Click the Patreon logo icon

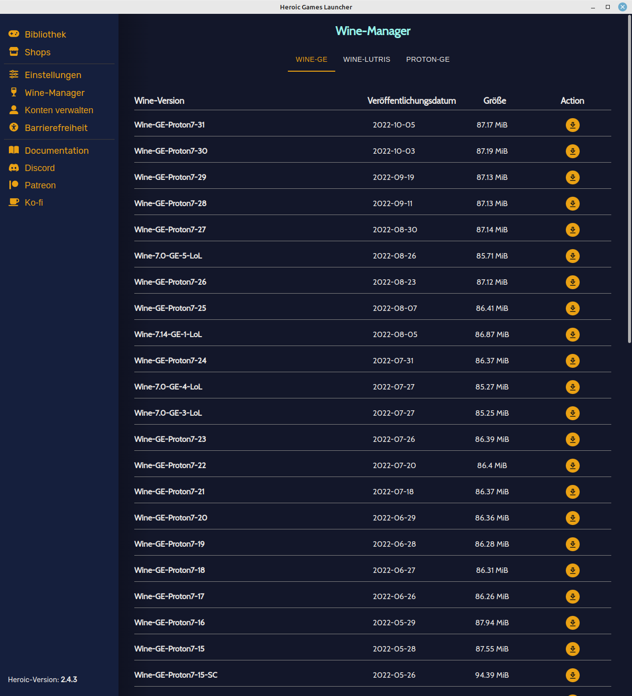[x=14, y=185]
